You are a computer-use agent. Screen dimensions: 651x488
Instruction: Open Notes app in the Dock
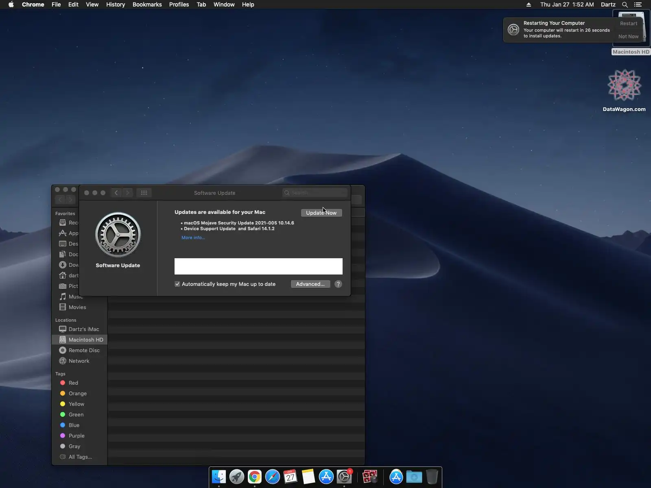click(308, 477)
